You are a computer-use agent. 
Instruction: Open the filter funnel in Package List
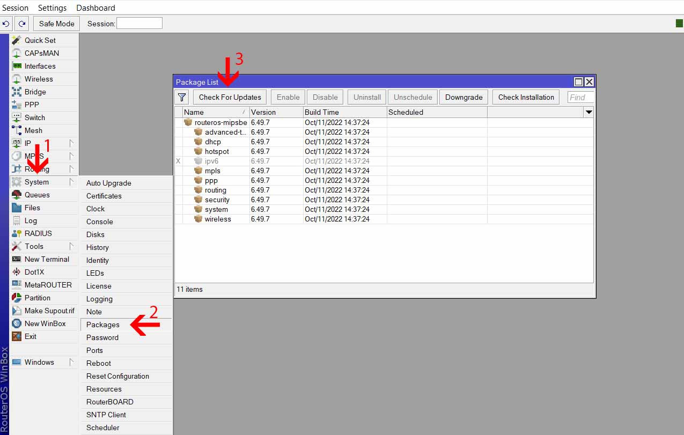click(x=182, y=97)
